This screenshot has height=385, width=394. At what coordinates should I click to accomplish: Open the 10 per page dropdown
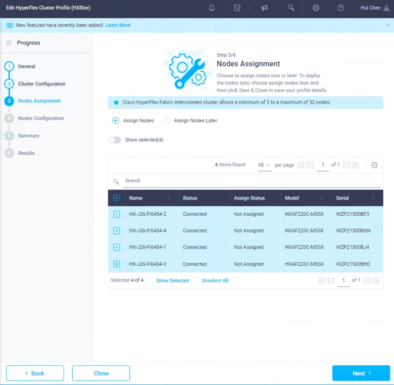point(265,165)
